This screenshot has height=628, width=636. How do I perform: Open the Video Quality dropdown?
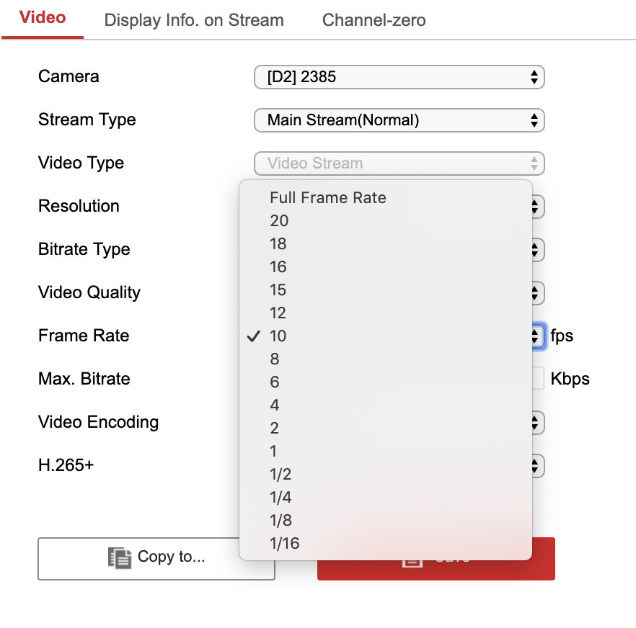534,293
